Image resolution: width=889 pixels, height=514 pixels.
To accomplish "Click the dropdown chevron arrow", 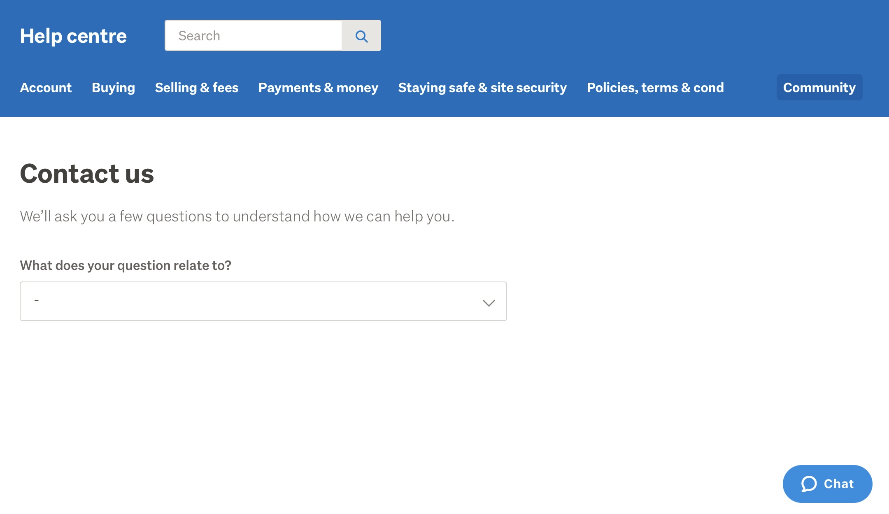I will coord(489,303).
